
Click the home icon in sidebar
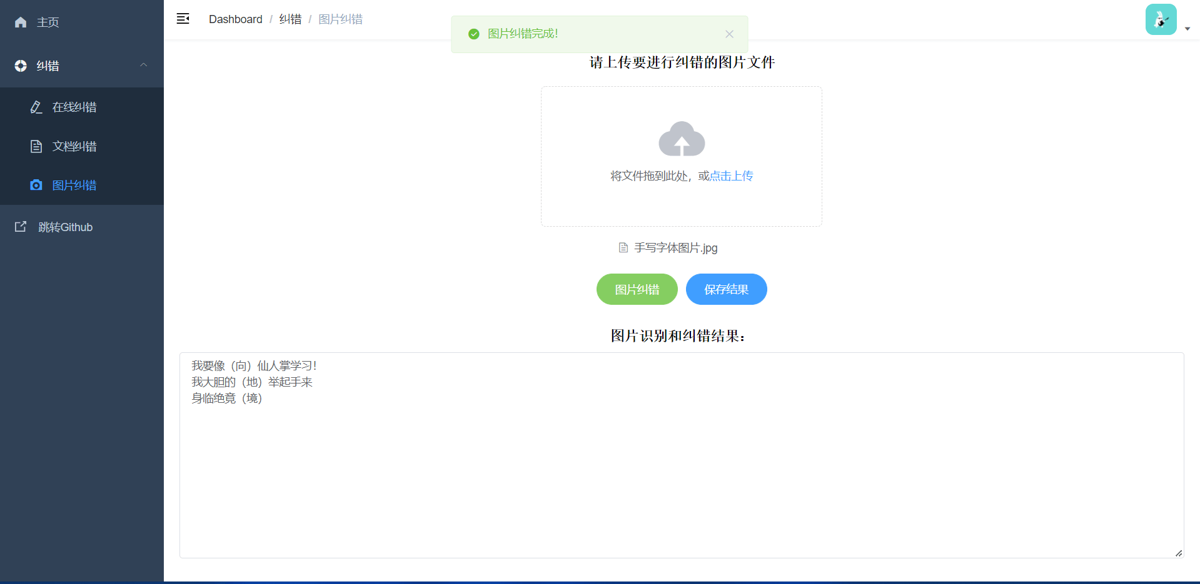21,22
